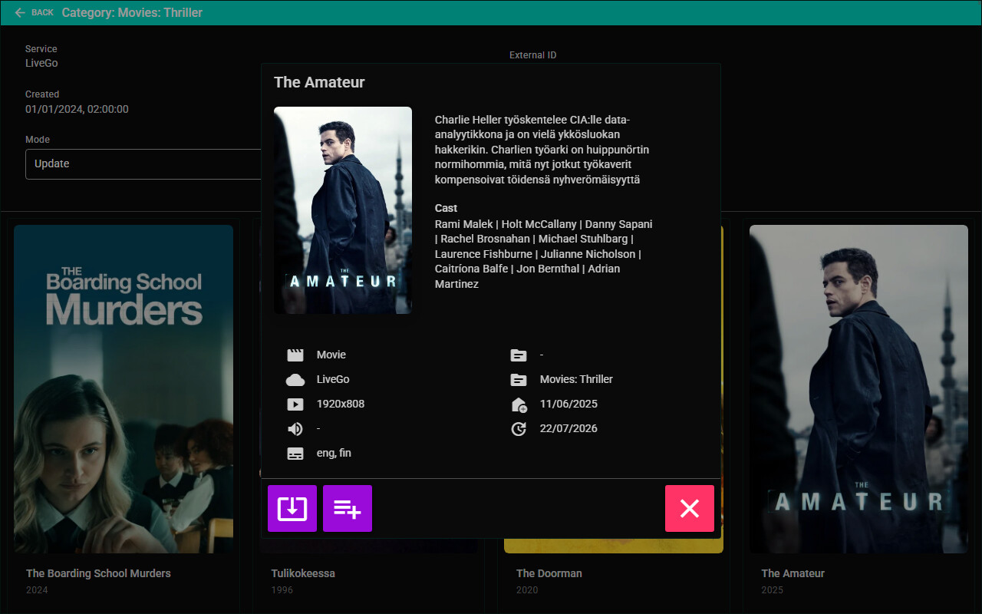Image resolution: width=982 pixels, height=614 pixels.
Task: Click the download-to-device purple button
Action: [x=292, y=508]
